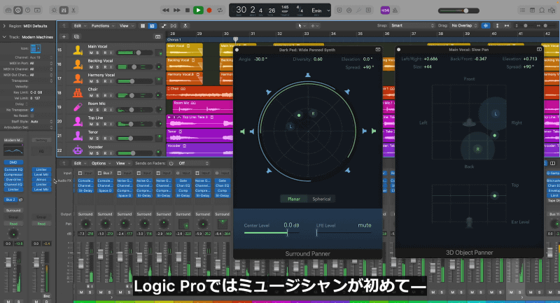This screenshot has width=560, height=303.
Task: Click the red Record button
Action: 209,10
